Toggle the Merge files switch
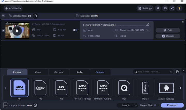This screenshot has height=110, width=186. tap(156, 105)
